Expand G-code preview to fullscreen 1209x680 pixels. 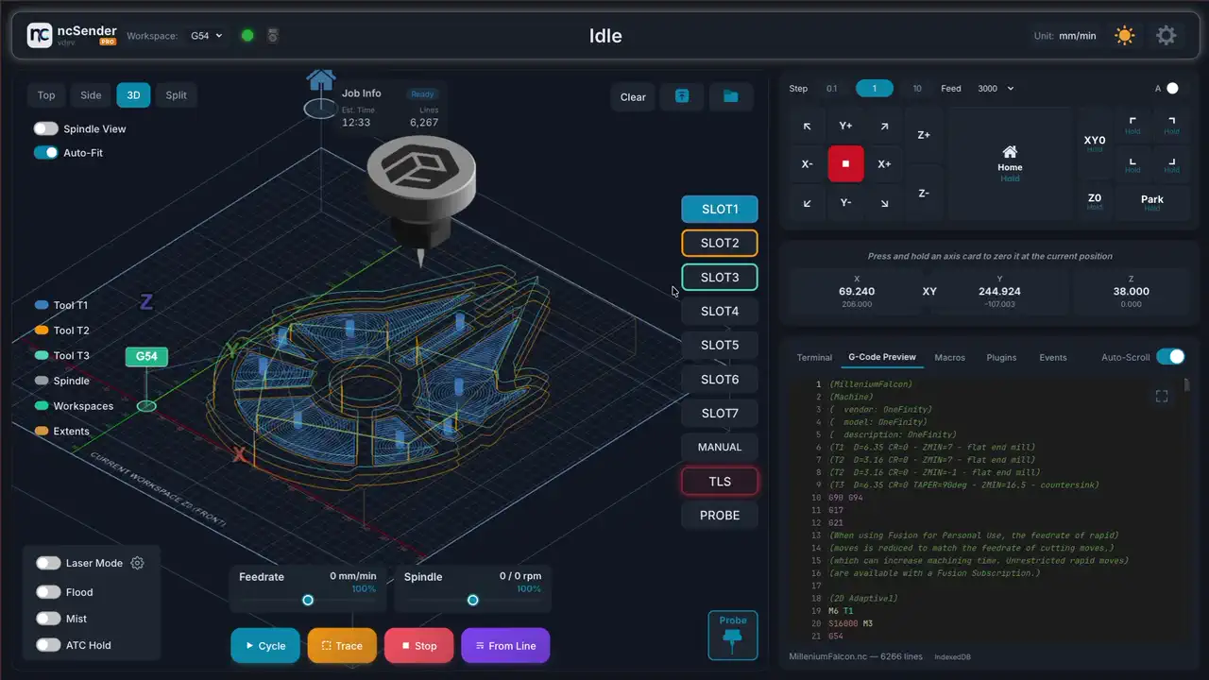(1162, 397)
